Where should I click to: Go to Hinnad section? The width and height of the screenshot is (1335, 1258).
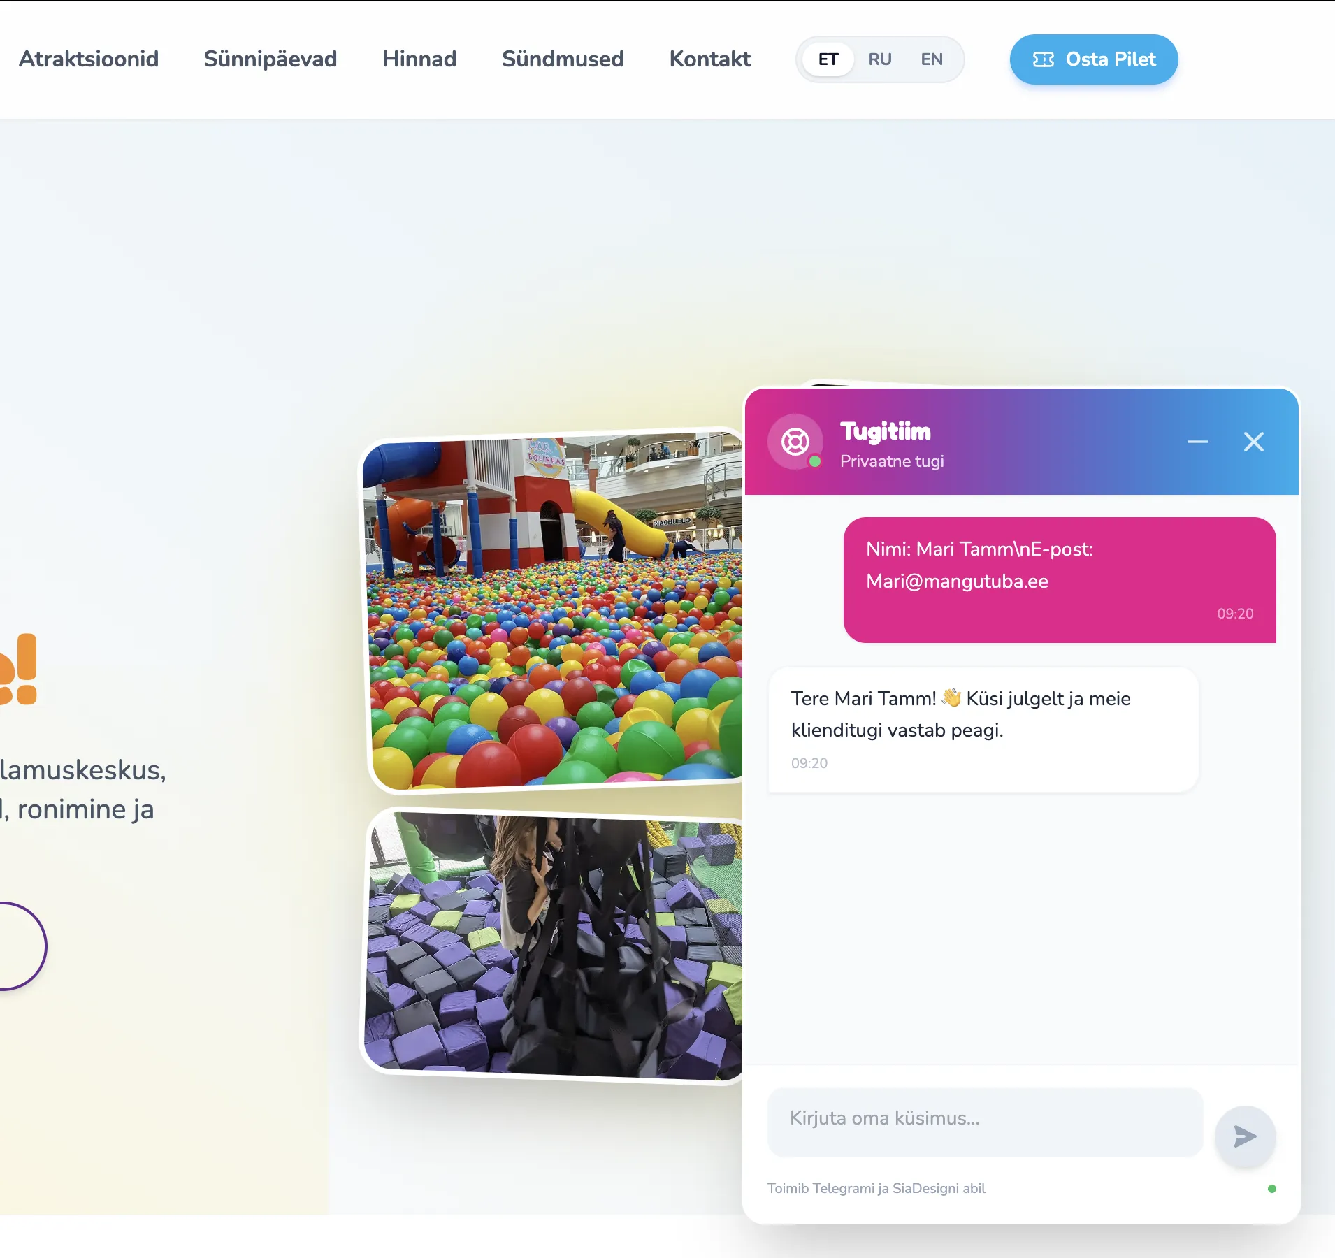pos(419,59)
